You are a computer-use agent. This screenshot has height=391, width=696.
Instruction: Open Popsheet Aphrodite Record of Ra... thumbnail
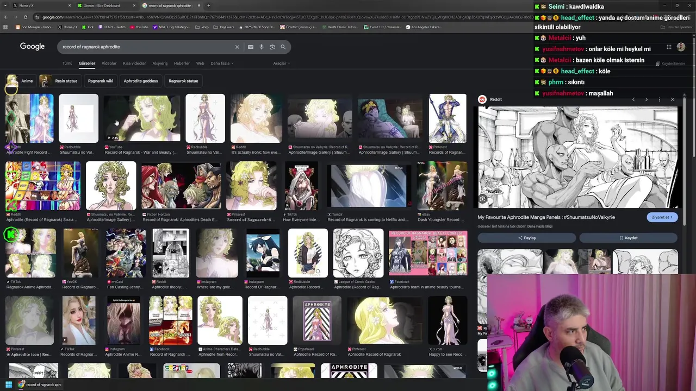317,320
